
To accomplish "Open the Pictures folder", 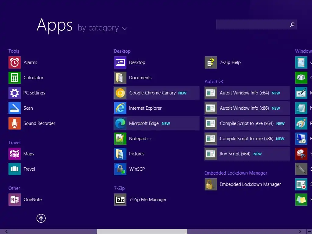I will 129,154.
